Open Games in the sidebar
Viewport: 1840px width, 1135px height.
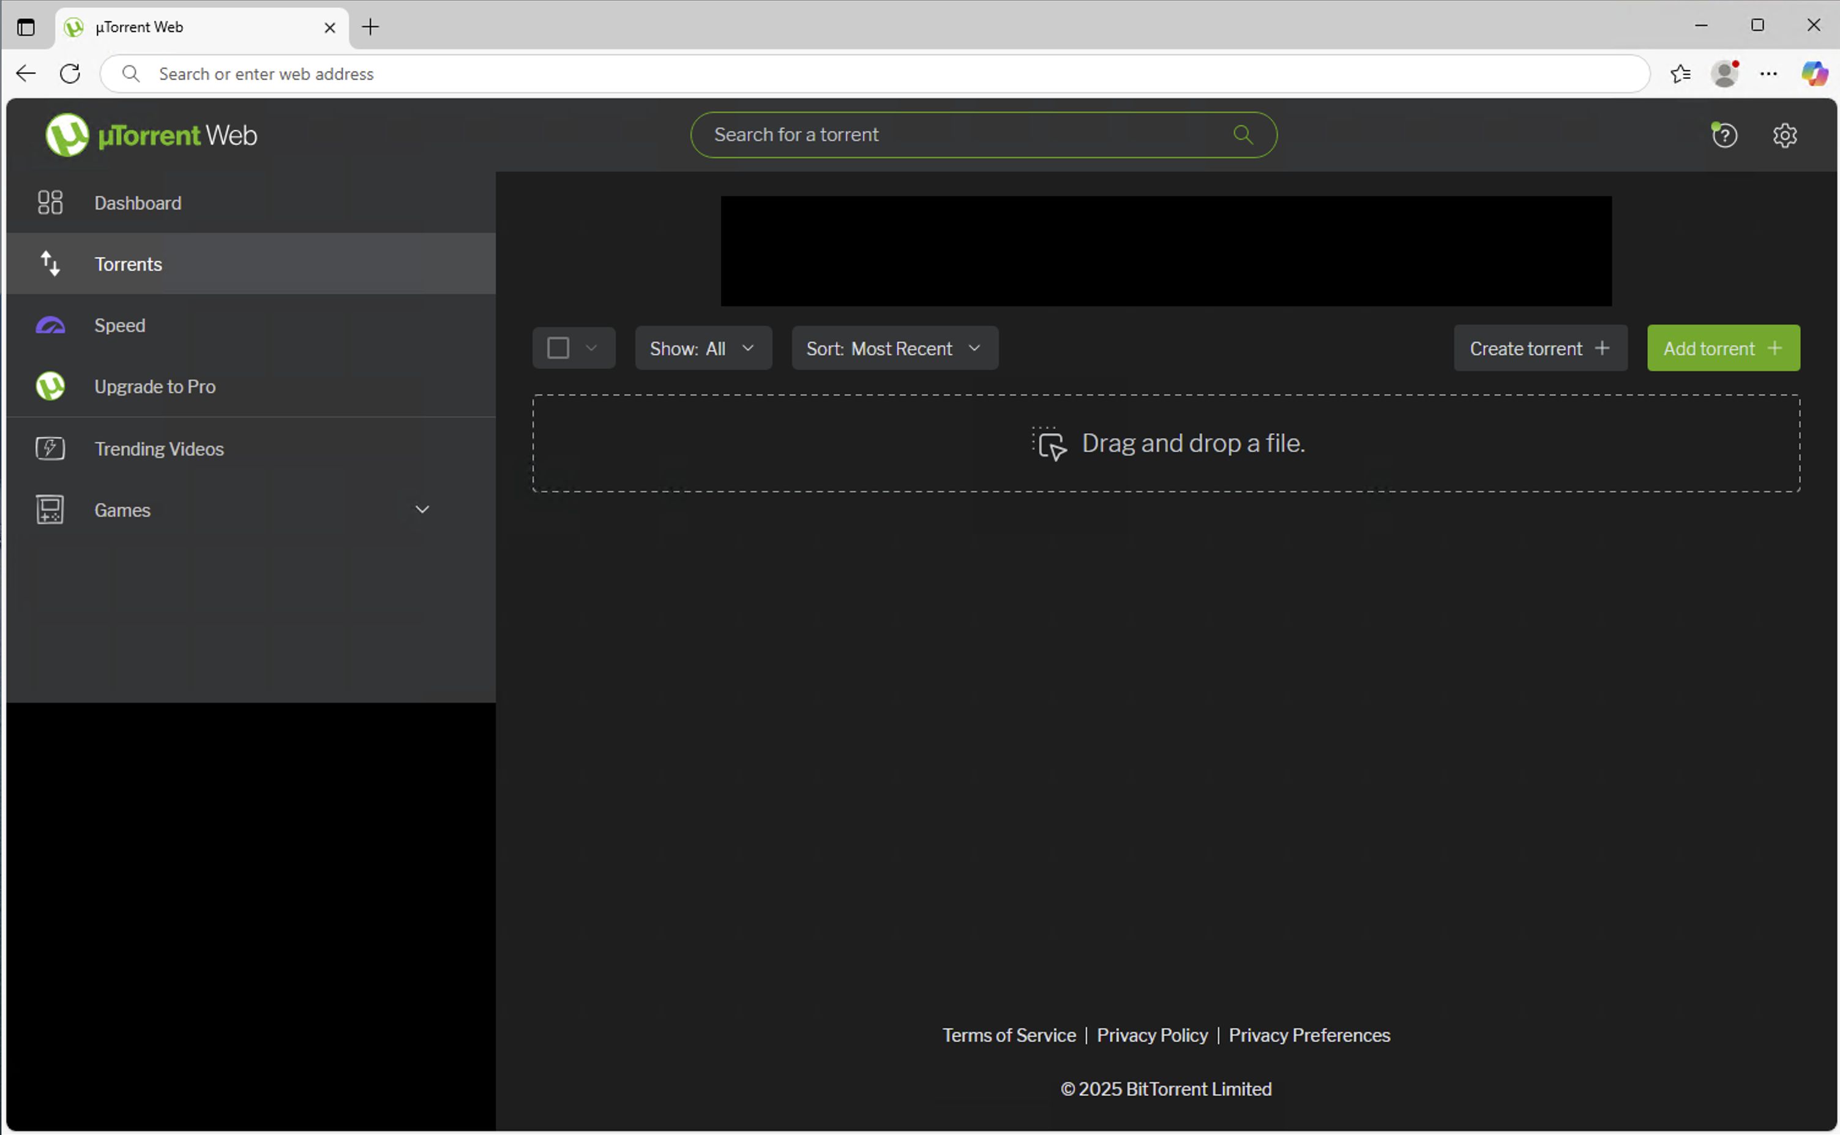250,510
